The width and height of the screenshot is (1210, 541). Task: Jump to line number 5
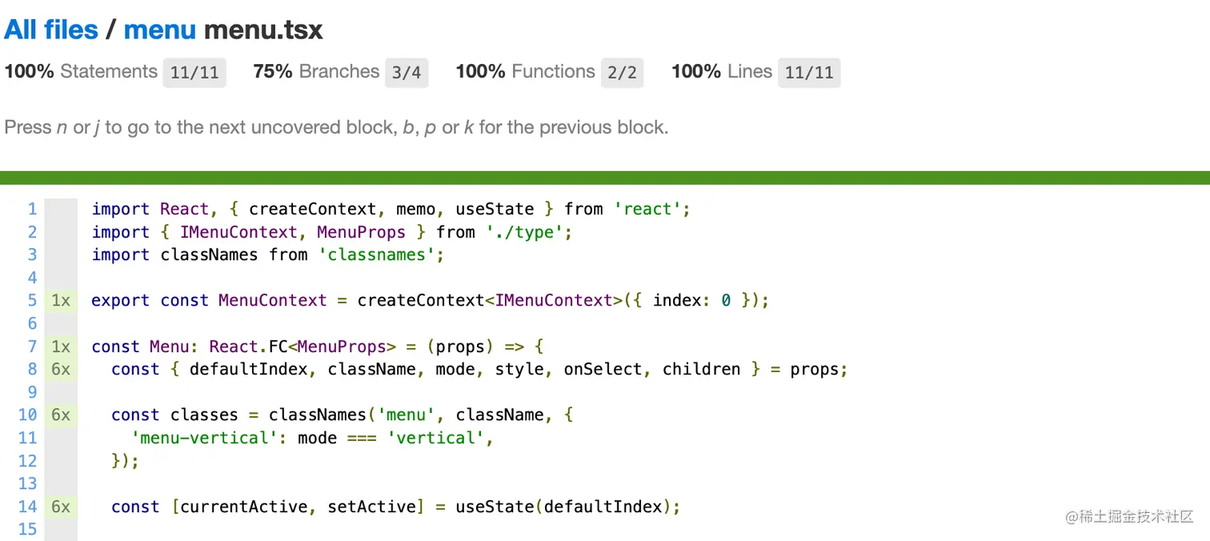tap(32, 300)
